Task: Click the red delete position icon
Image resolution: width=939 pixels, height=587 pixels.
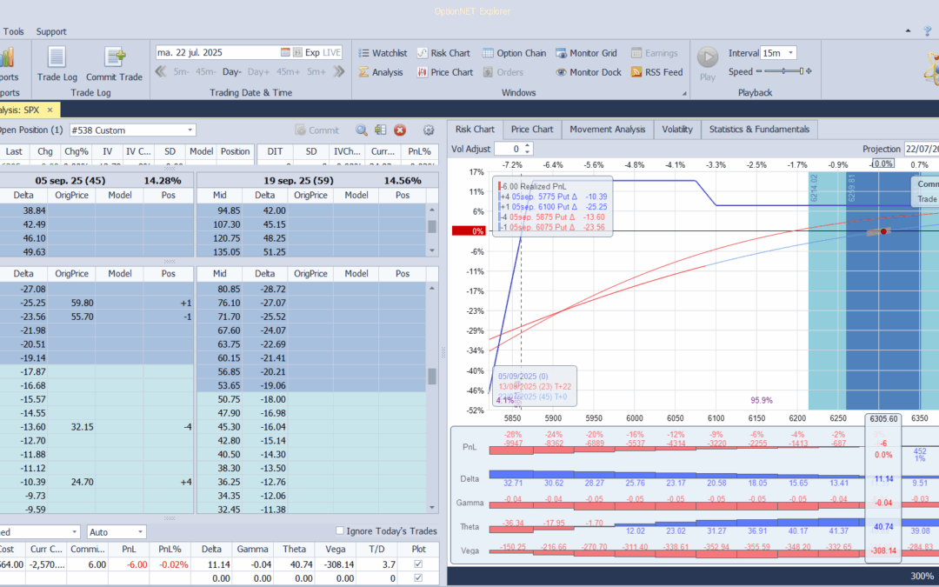Action: pos(400,130)
